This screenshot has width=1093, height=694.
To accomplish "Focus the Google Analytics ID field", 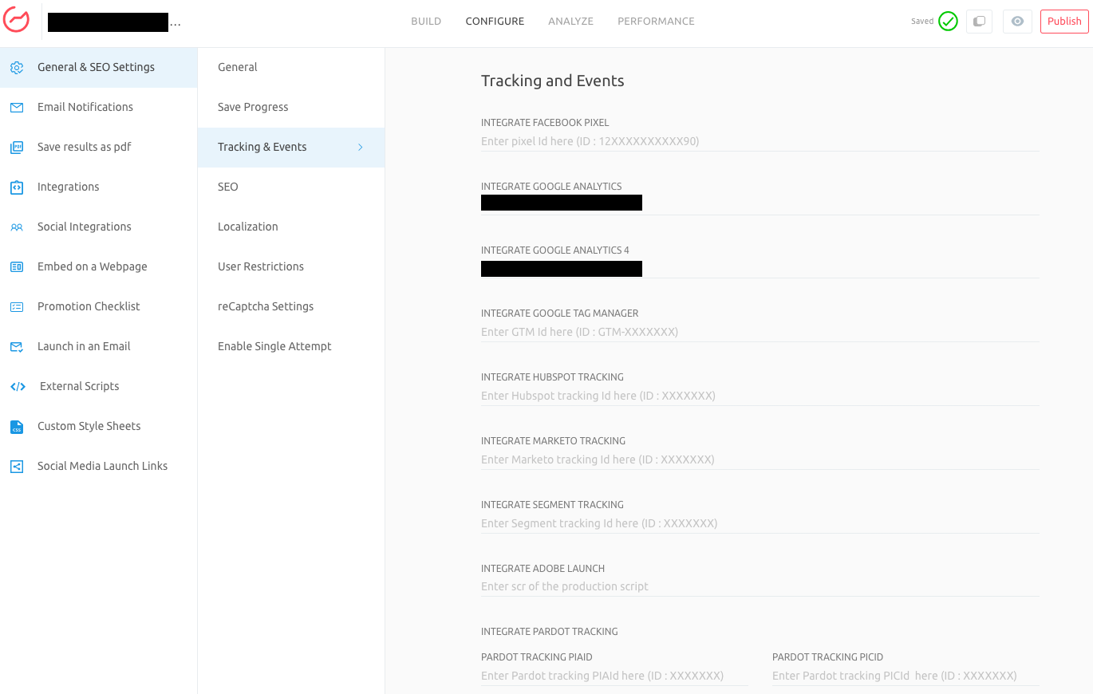I will point(760,203).
